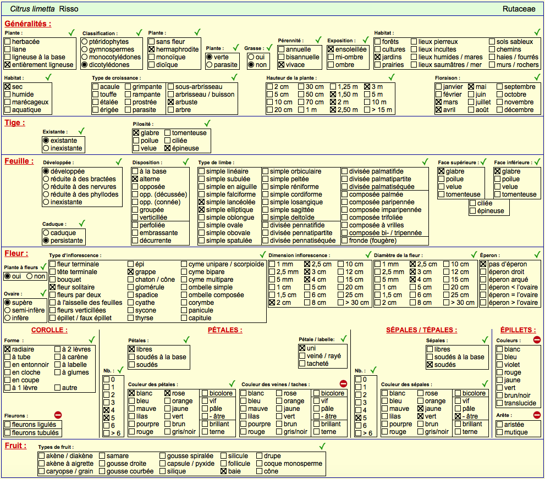Toggle the jardins habitat checkbox

377,57
